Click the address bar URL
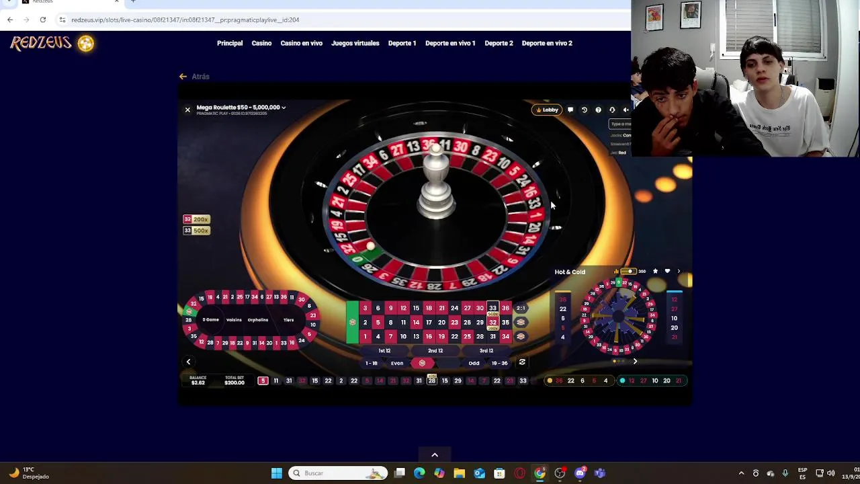This screenshot has width=860, height=484. (x=185, y=19)
